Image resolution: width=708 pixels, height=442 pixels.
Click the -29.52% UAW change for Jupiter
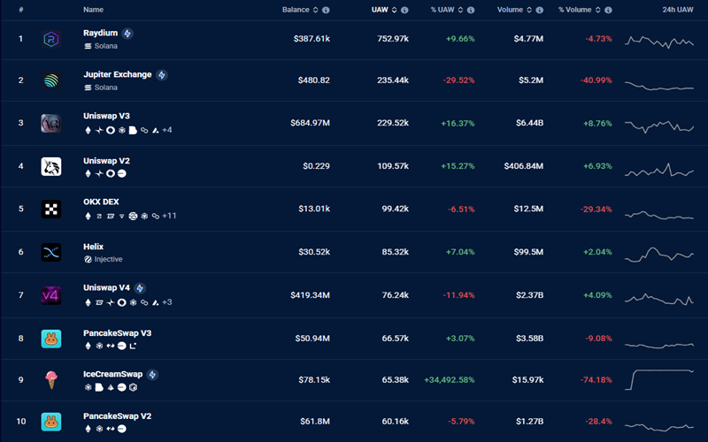coord(458,80)
